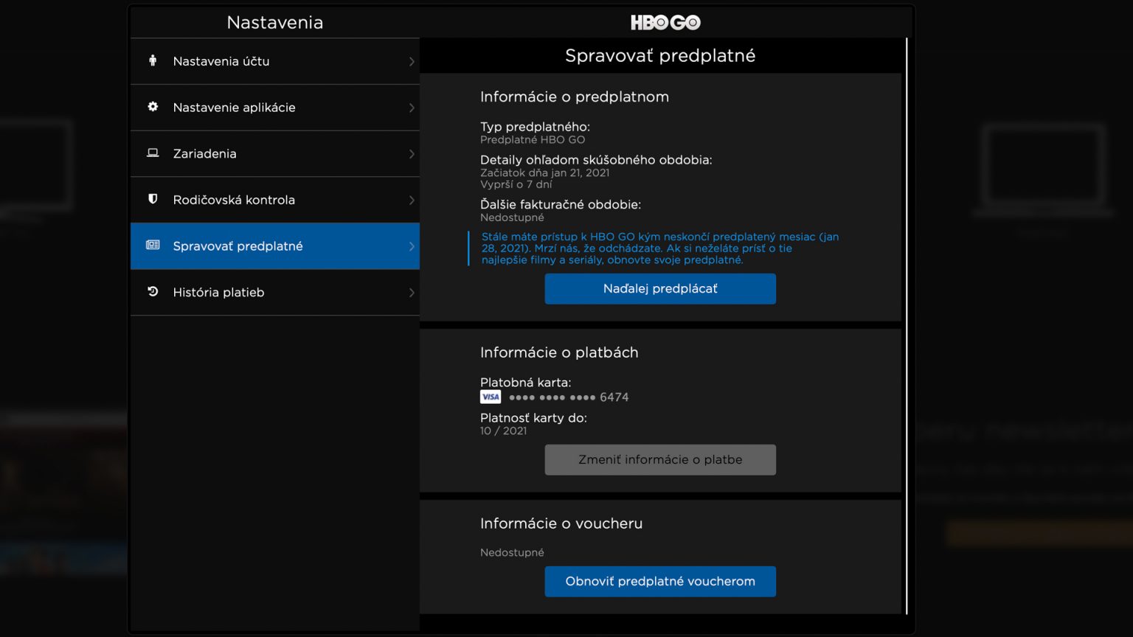Click the blue Stále máte prístup notice
This screenshot has height=637, width=1133.
(660, 248)
